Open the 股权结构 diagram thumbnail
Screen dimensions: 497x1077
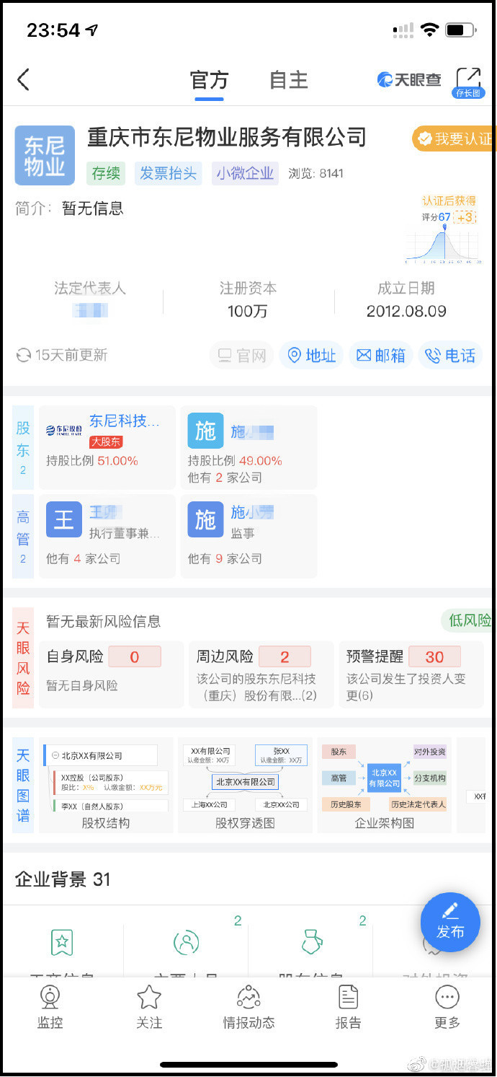click(106, 786)
